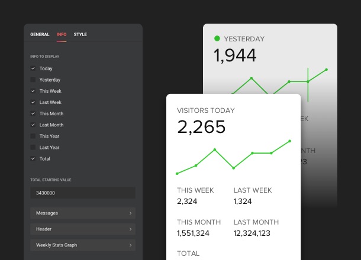Image resolution: width=361 pixels, height=260 pixels.
Task: Check the This Year checkbox
Action: coord(33,136)
